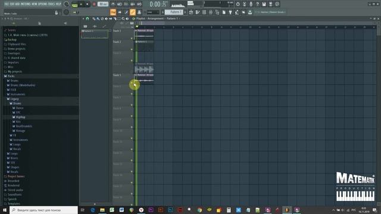Open the OPTIONS menu
381x214 pixels.
tap(42, 4)
